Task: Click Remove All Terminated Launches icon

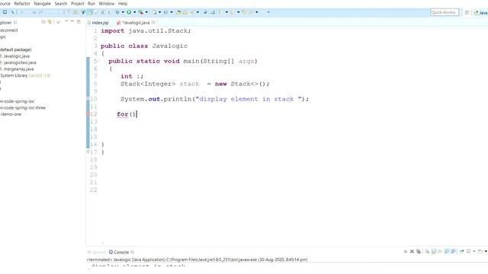Action: (419, 251)
